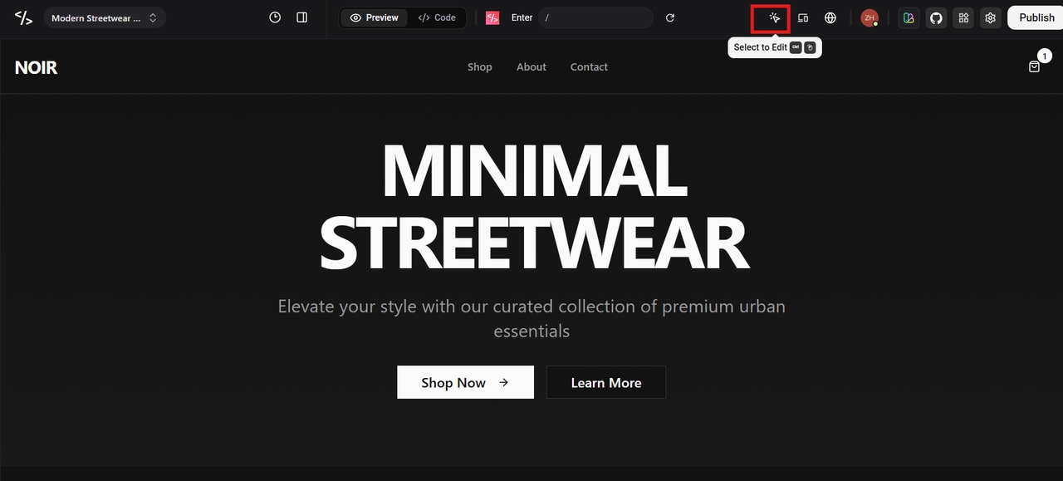Focus the URL path input field
This screenshot has height=481, width=1063.
596,17
